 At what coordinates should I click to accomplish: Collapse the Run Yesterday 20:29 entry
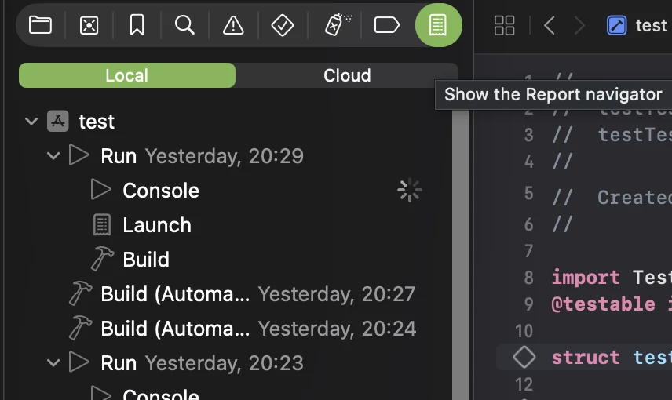click(53, 156)
